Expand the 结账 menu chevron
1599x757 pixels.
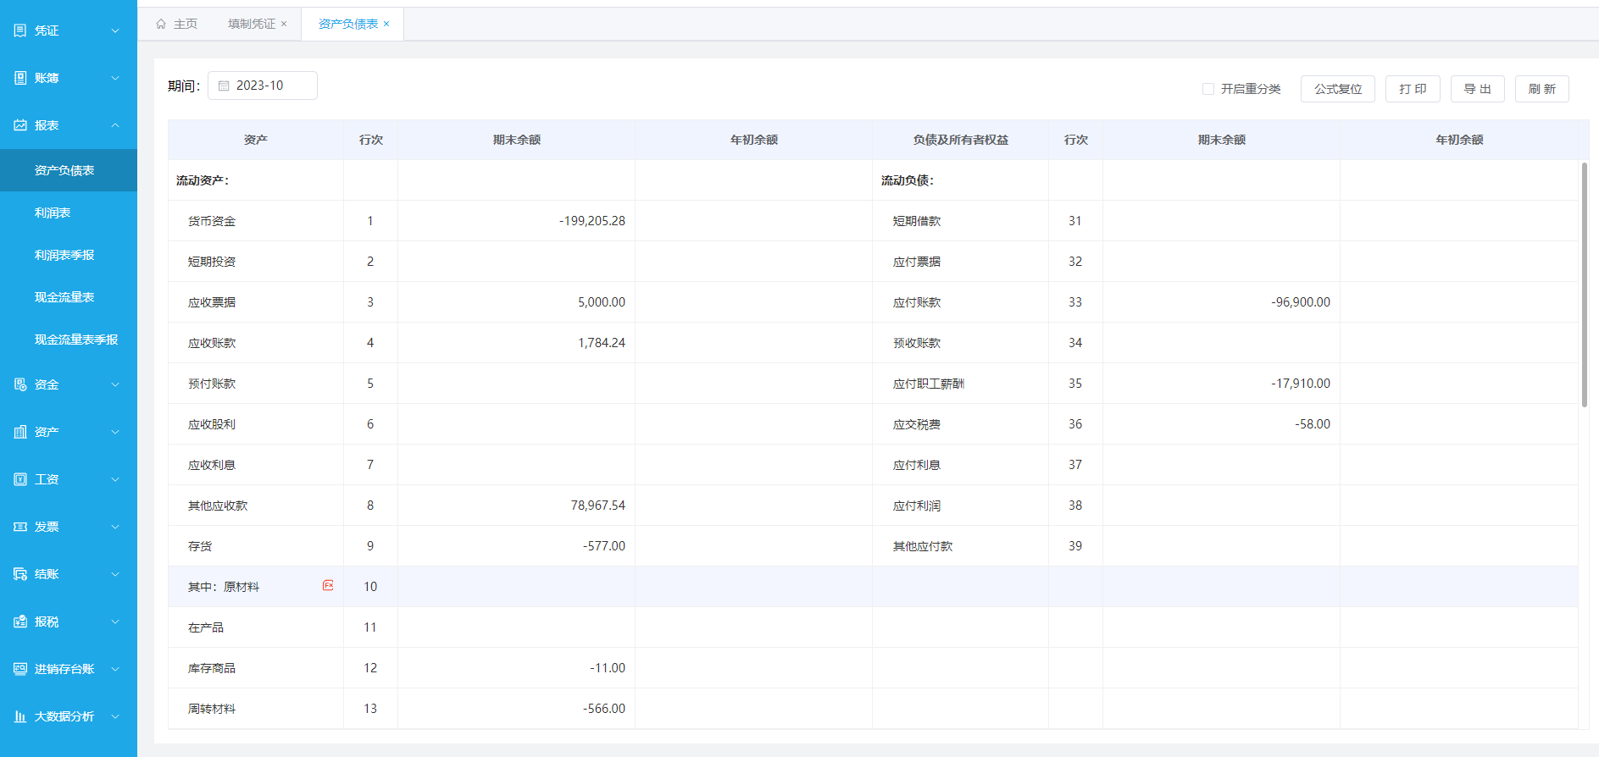pos(115,574)
